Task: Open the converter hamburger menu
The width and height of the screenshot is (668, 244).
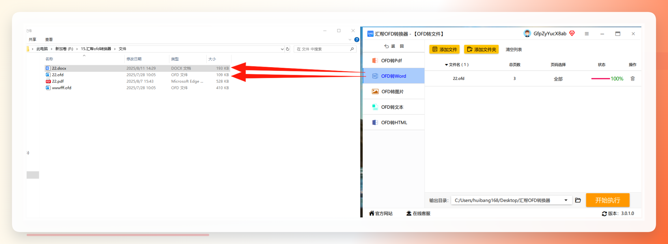Action: (587, 34)
